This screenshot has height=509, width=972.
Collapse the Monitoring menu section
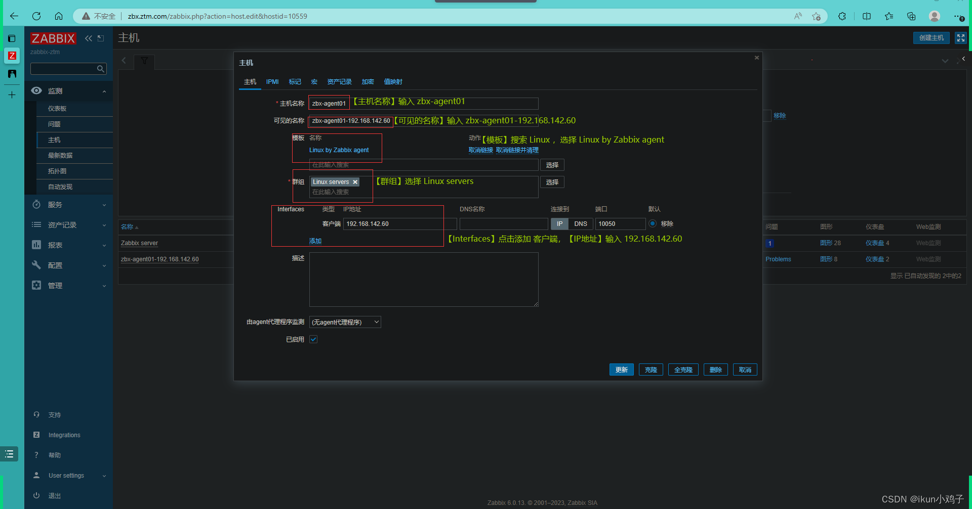(68, 91)
